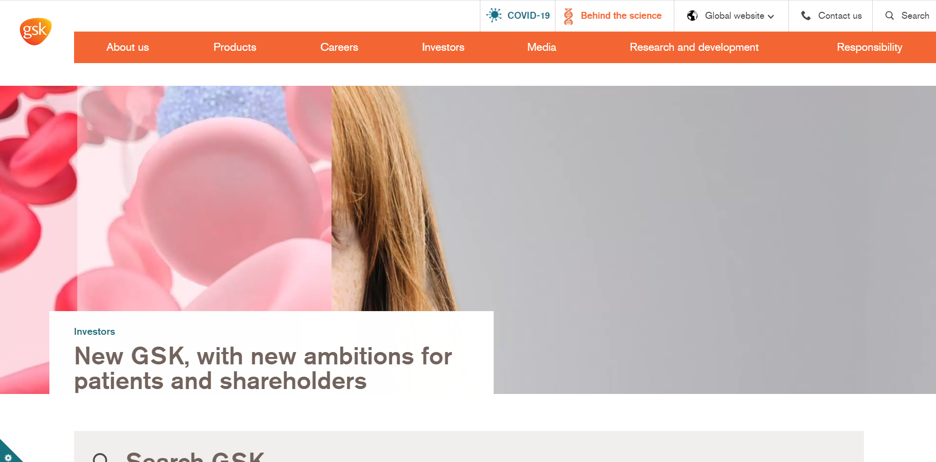This screenshot has width=936, height=462.
Task: Open the New GSK ambitions headline
Action: pyautogui.click(x=263, y=368)
